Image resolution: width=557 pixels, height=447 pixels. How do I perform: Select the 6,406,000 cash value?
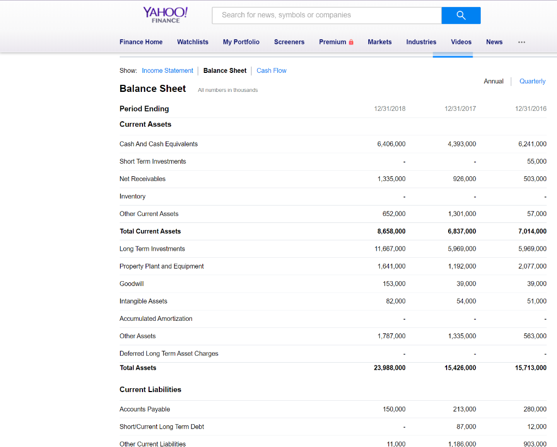[x=391, y=144]
